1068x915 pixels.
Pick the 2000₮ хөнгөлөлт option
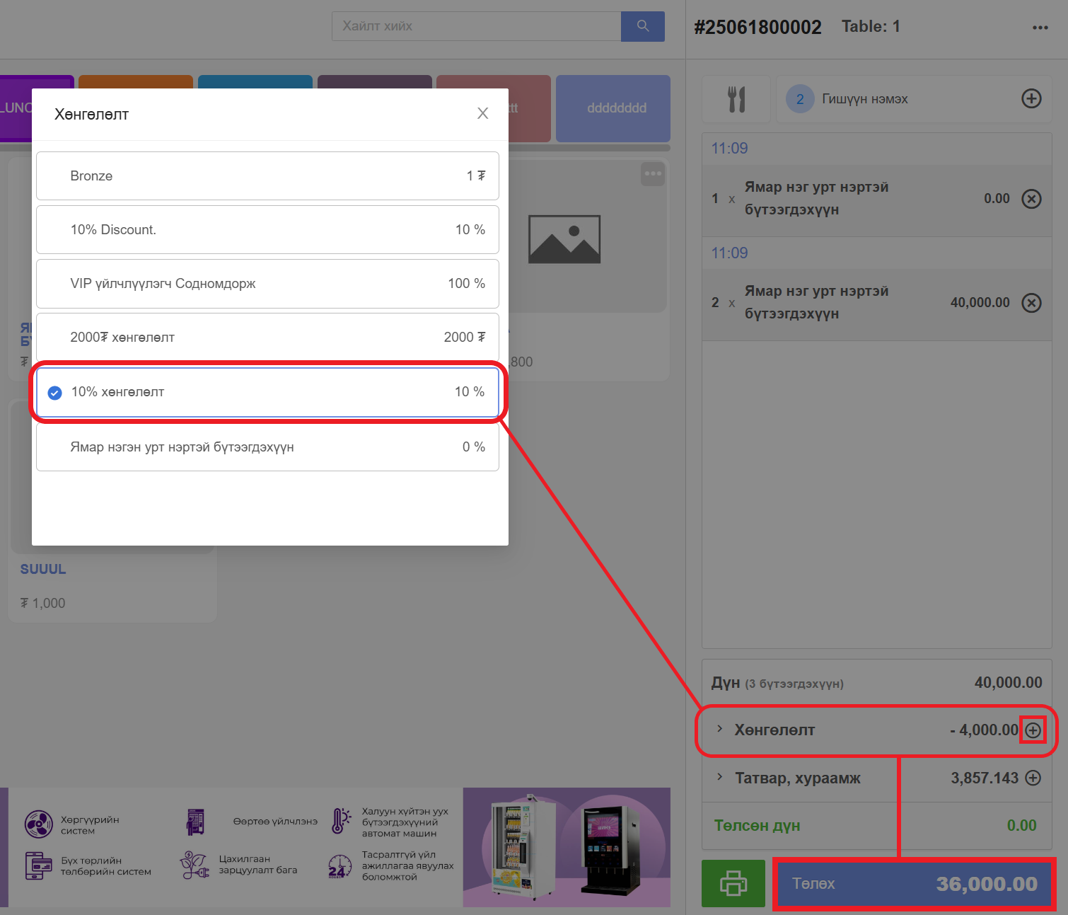point(267,338)
